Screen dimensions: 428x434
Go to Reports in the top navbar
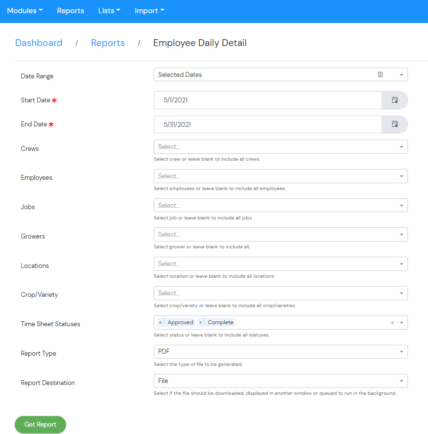tap(71, 10)
